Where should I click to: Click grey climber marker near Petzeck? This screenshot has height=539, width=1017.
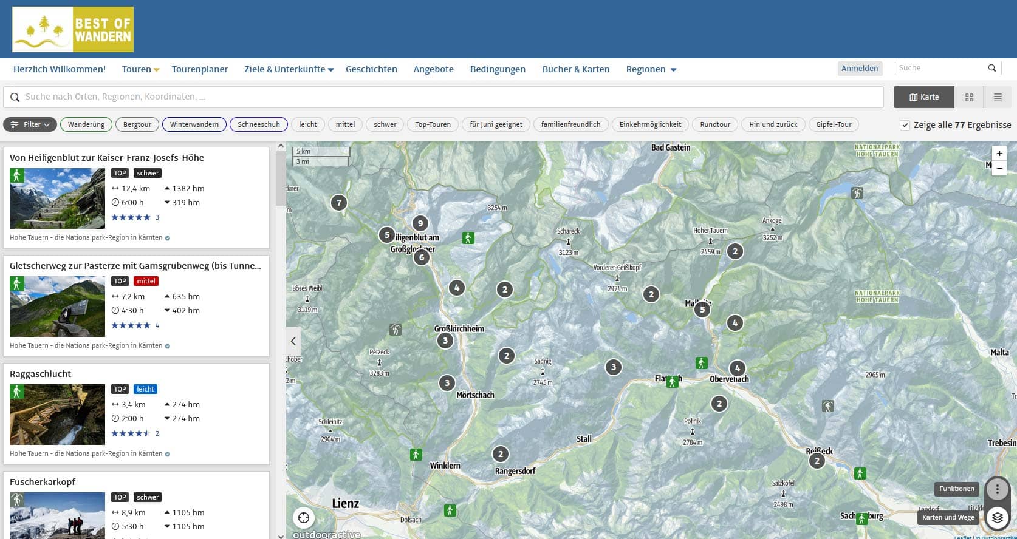[x=395, y=330]
